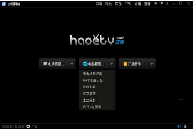Image resolution: width=194 pixels, height=129 pixels.
Task: Collapse the 电影看看 dropdown arrow
Action: [x=112, y=64]
